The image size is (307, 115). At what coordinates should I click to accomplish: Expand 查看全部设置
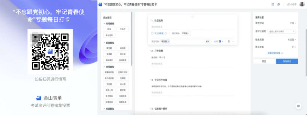(275, 53)
